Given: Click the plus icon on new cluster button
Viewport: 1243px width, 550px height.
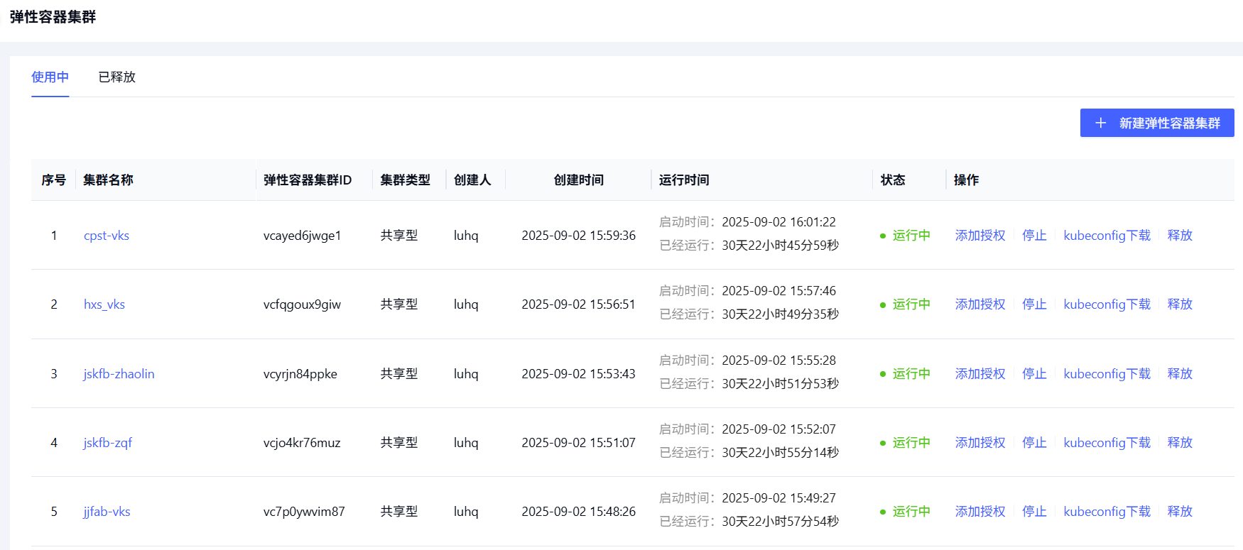Looking at the screenshot, I should tap(1100, 123).
